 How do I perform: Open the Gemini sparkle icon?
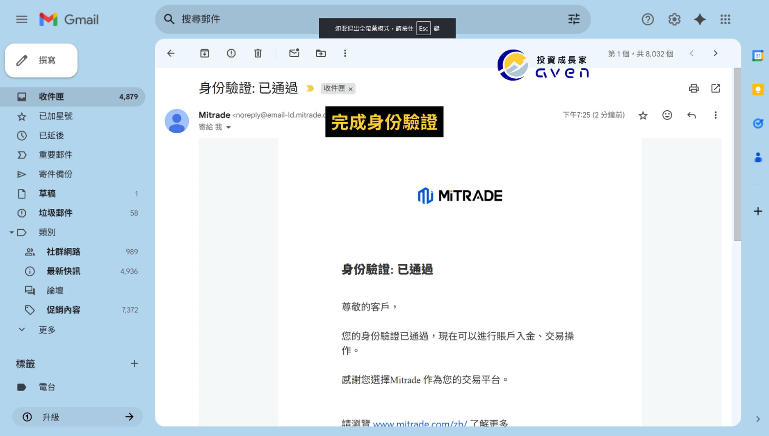(700, 19)
